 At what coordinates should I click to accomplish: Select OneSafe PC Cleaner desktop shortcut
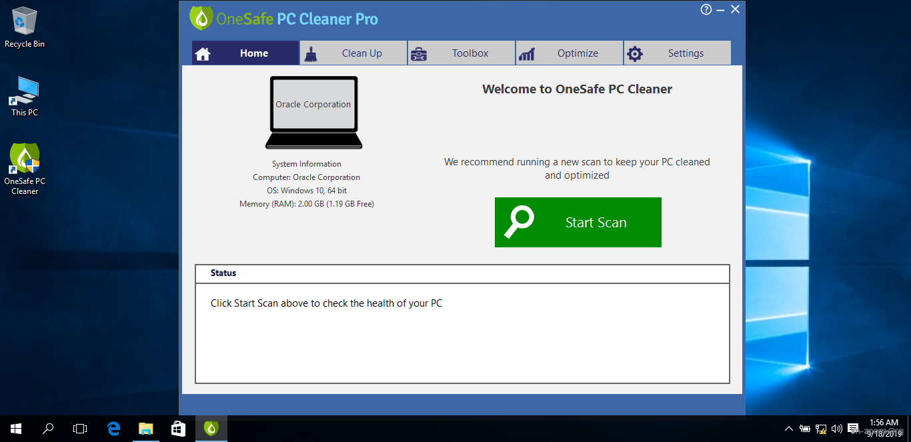[x=25, y=169]
